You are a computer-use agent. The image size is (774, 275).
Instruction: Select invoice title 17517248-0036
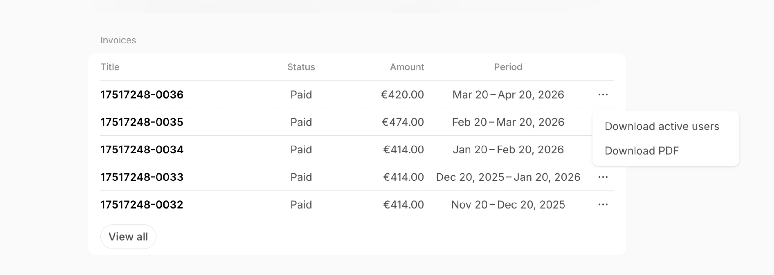pos(142,95)
